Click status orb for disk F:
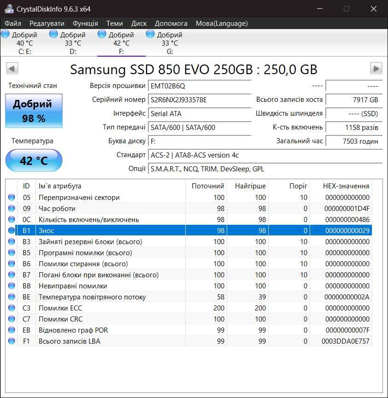Image resolution: width=388 pixels, height=398 pixels. 102,34
